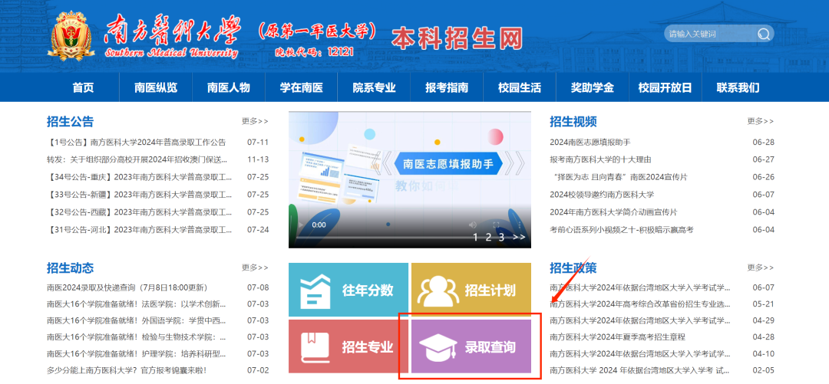
Task: Focus the 请输入关键词 search field
Action: click(x=712, y=34)
